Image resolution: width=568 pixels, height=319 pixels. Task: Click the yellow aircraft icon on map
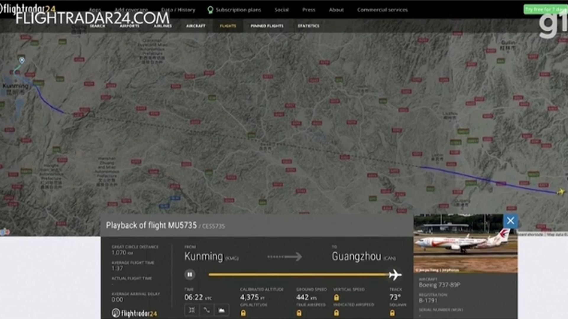[561, 192]
